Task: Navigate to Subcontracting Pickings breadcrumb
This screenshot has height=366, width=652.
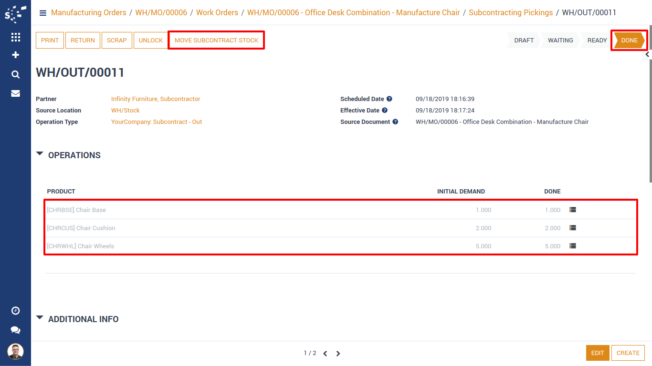Action: pos(510,13)
